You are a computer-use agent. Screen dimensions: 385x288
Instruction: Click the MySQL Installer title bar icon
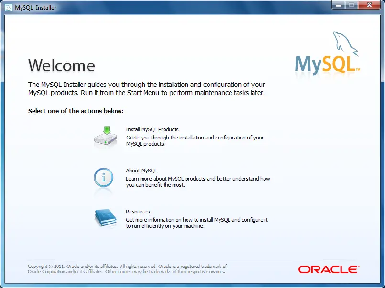tap(8, 7)
